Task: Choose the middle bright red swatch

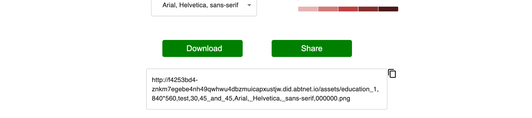Action: pos(348,9)
